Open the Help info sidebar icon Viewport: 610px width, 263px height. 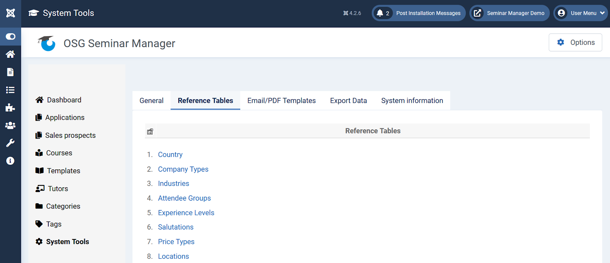pyautogui.click(x=10, y=161)
